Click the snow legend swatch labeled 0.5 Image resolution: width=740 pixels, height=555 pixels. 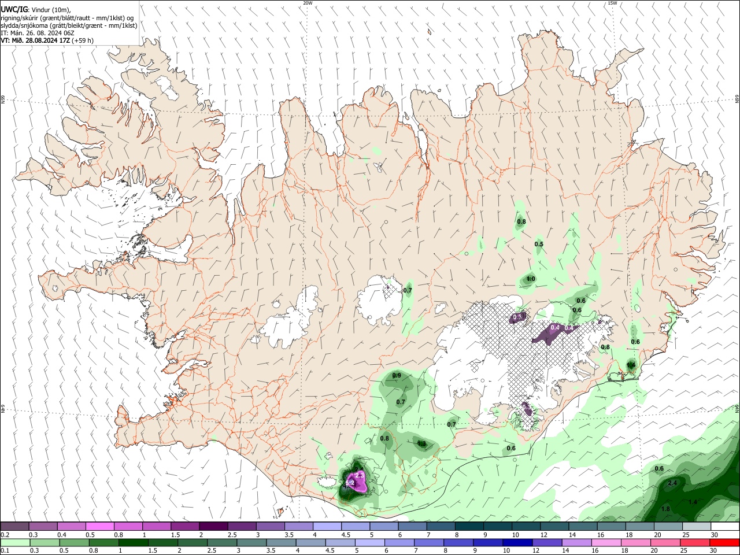99,526
